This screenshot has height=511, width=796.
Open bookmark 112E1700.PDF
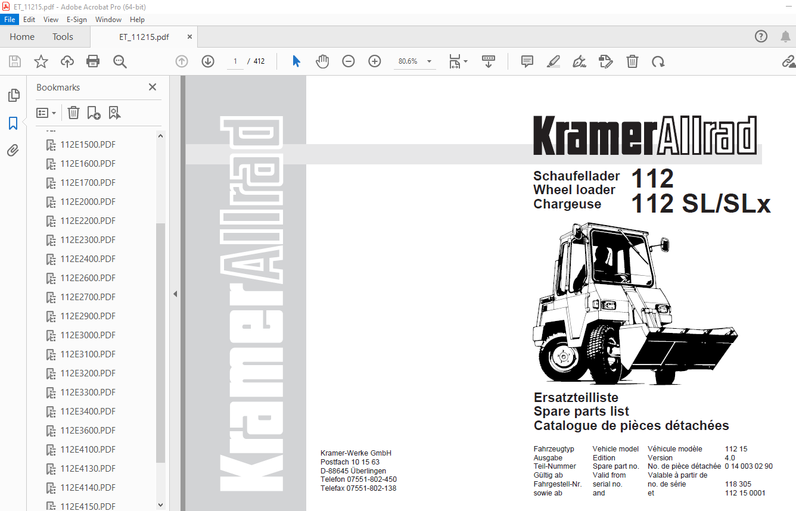[x=88, y=183]
